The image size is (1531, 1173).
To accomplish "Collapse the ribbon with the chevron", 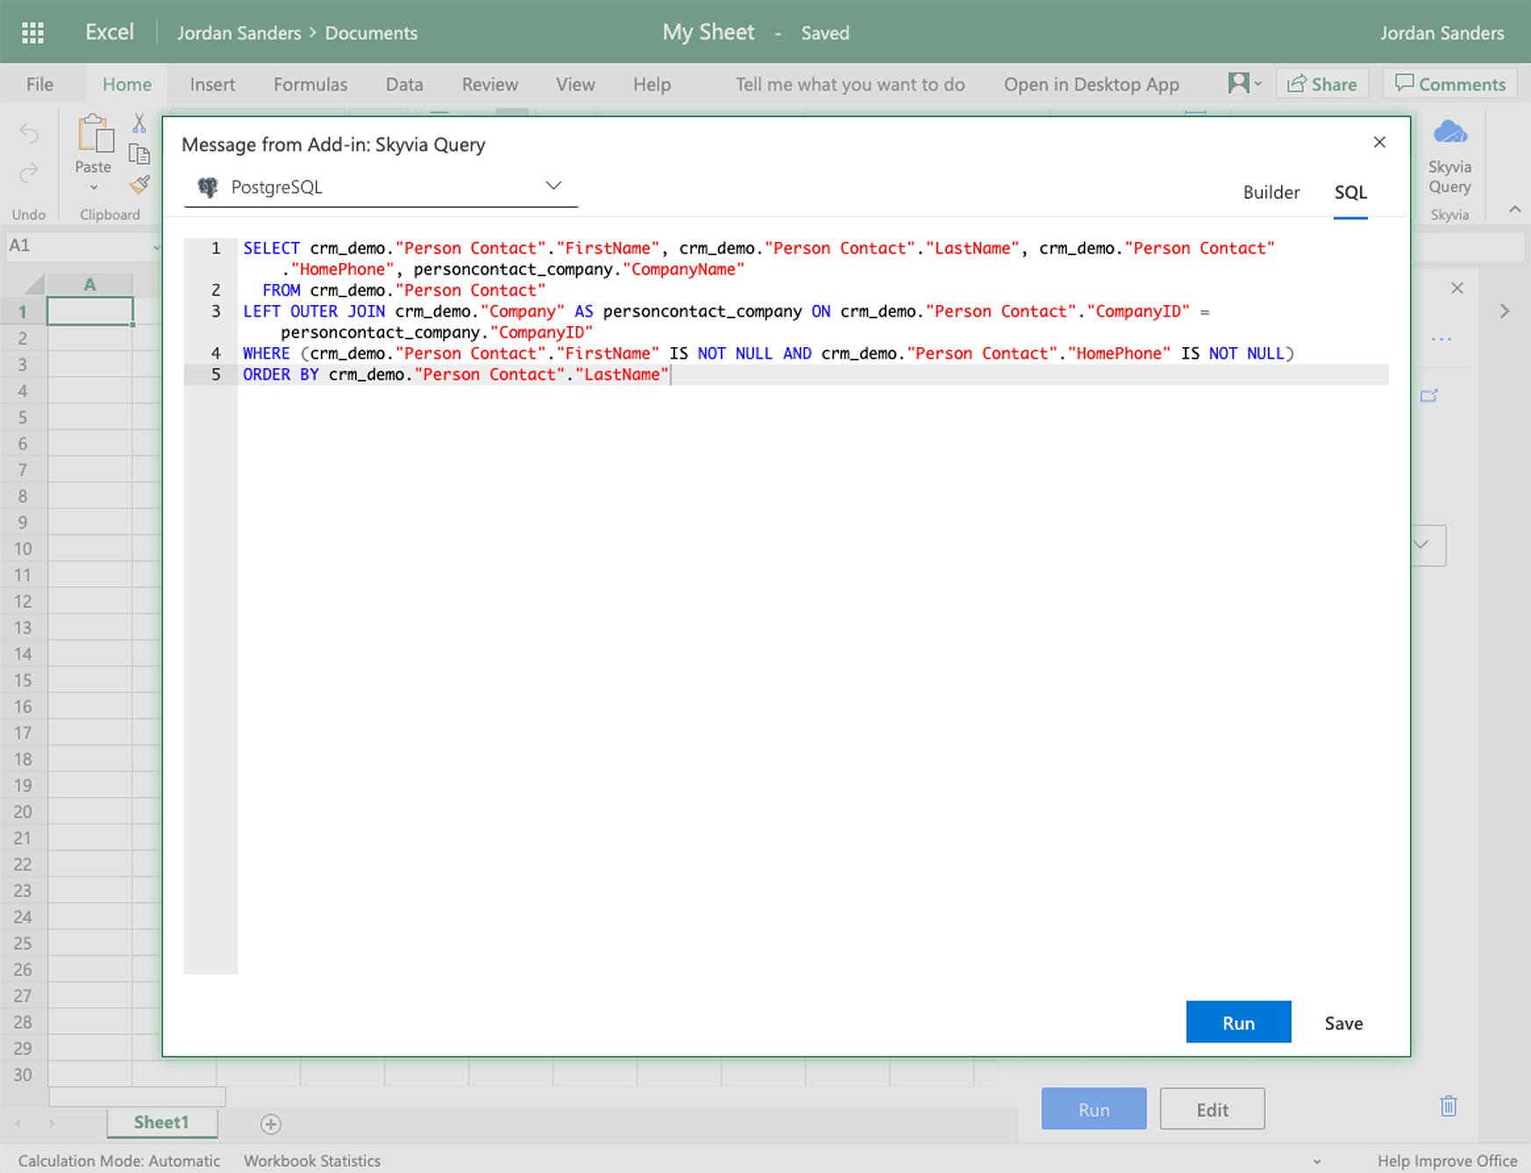I will [x=1515, y=210].
